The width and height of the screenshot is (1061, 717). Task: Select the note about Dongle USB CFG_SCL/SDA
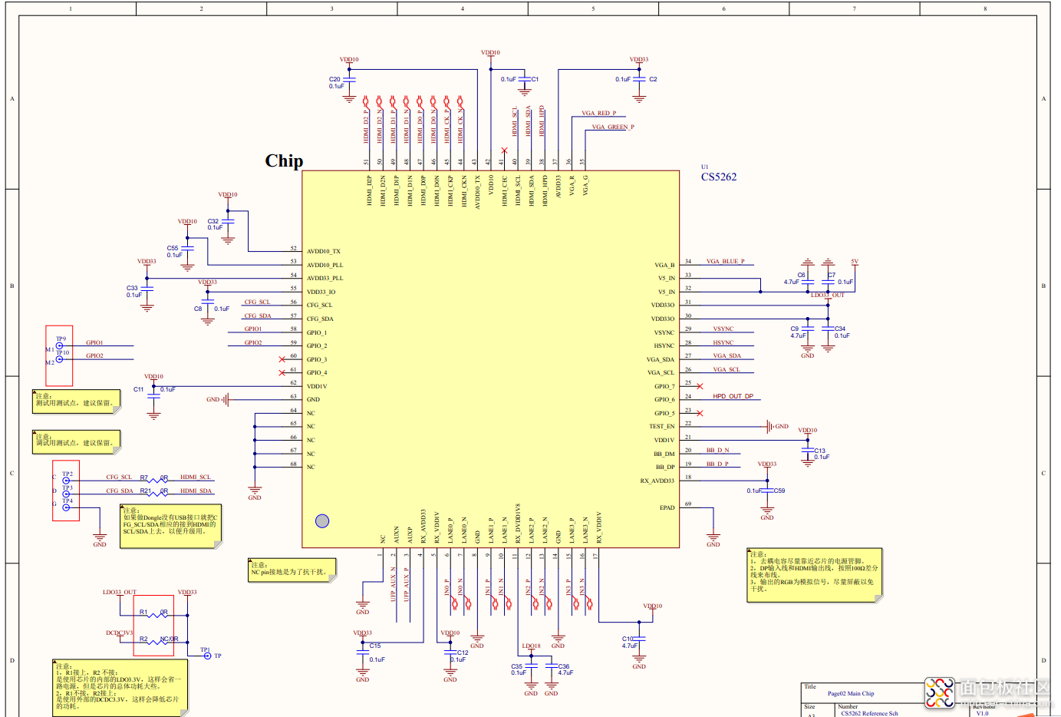[x=171, y=527]
